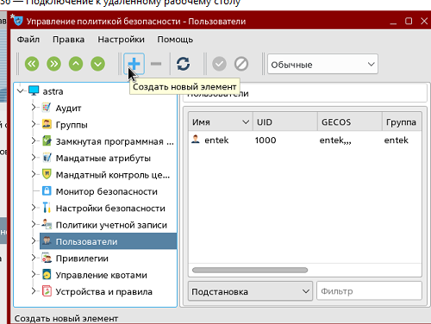Expand the Пользователи tree node

coord(34,240)
